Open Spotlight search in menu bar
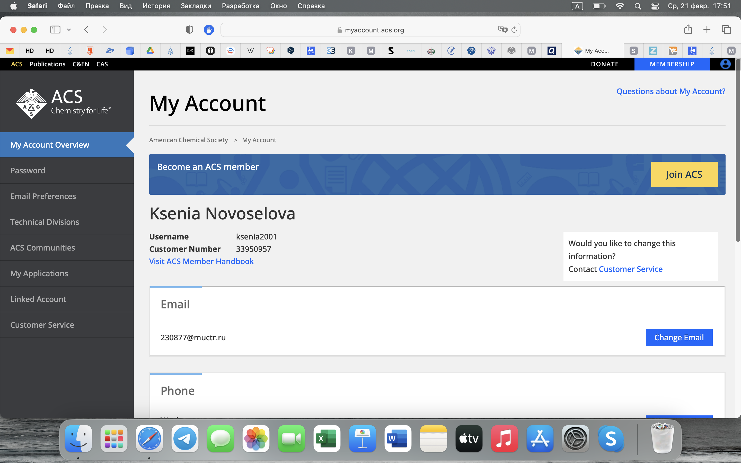The width and height of the screenshot is (741, 463). point(638,6)
